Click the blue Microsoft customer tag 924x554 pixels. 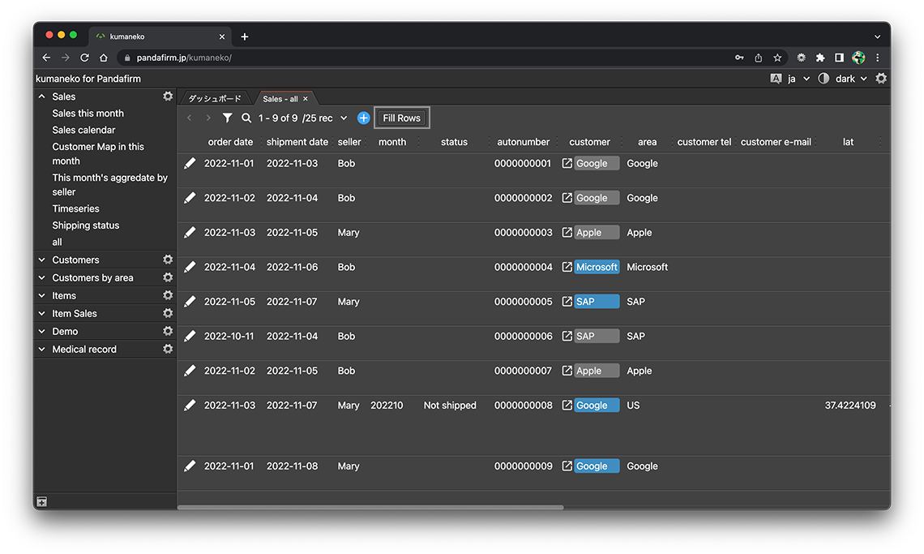point(597,267)
